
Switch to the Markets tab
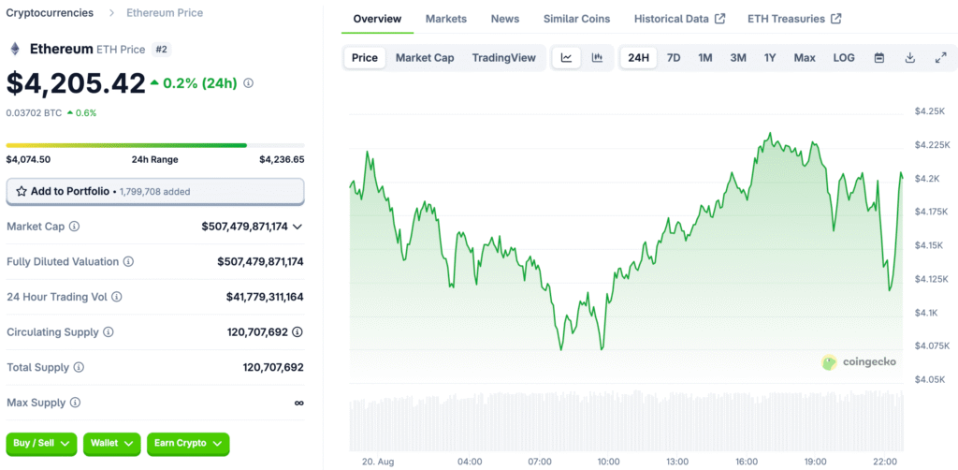point(446,19)
